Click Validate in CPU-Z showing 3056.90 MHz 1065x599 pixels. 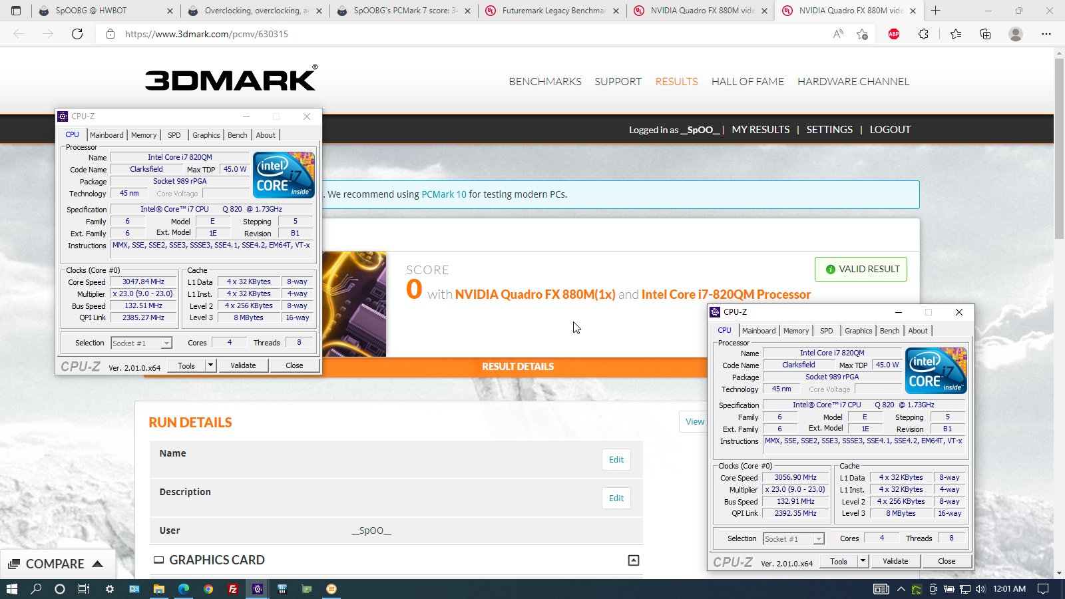click(895, 561)
